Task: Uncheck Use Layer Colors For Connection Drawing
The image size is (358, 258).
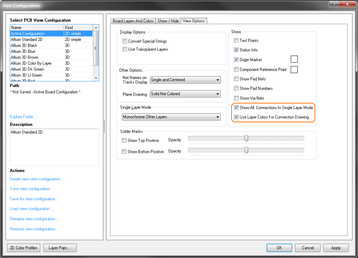Action: pos(236,117)
